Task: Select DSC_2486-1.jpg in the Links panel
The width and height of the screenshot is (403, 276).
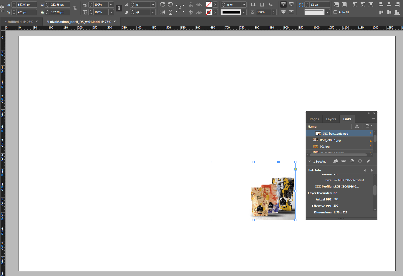Action: (x=330, y=140)
